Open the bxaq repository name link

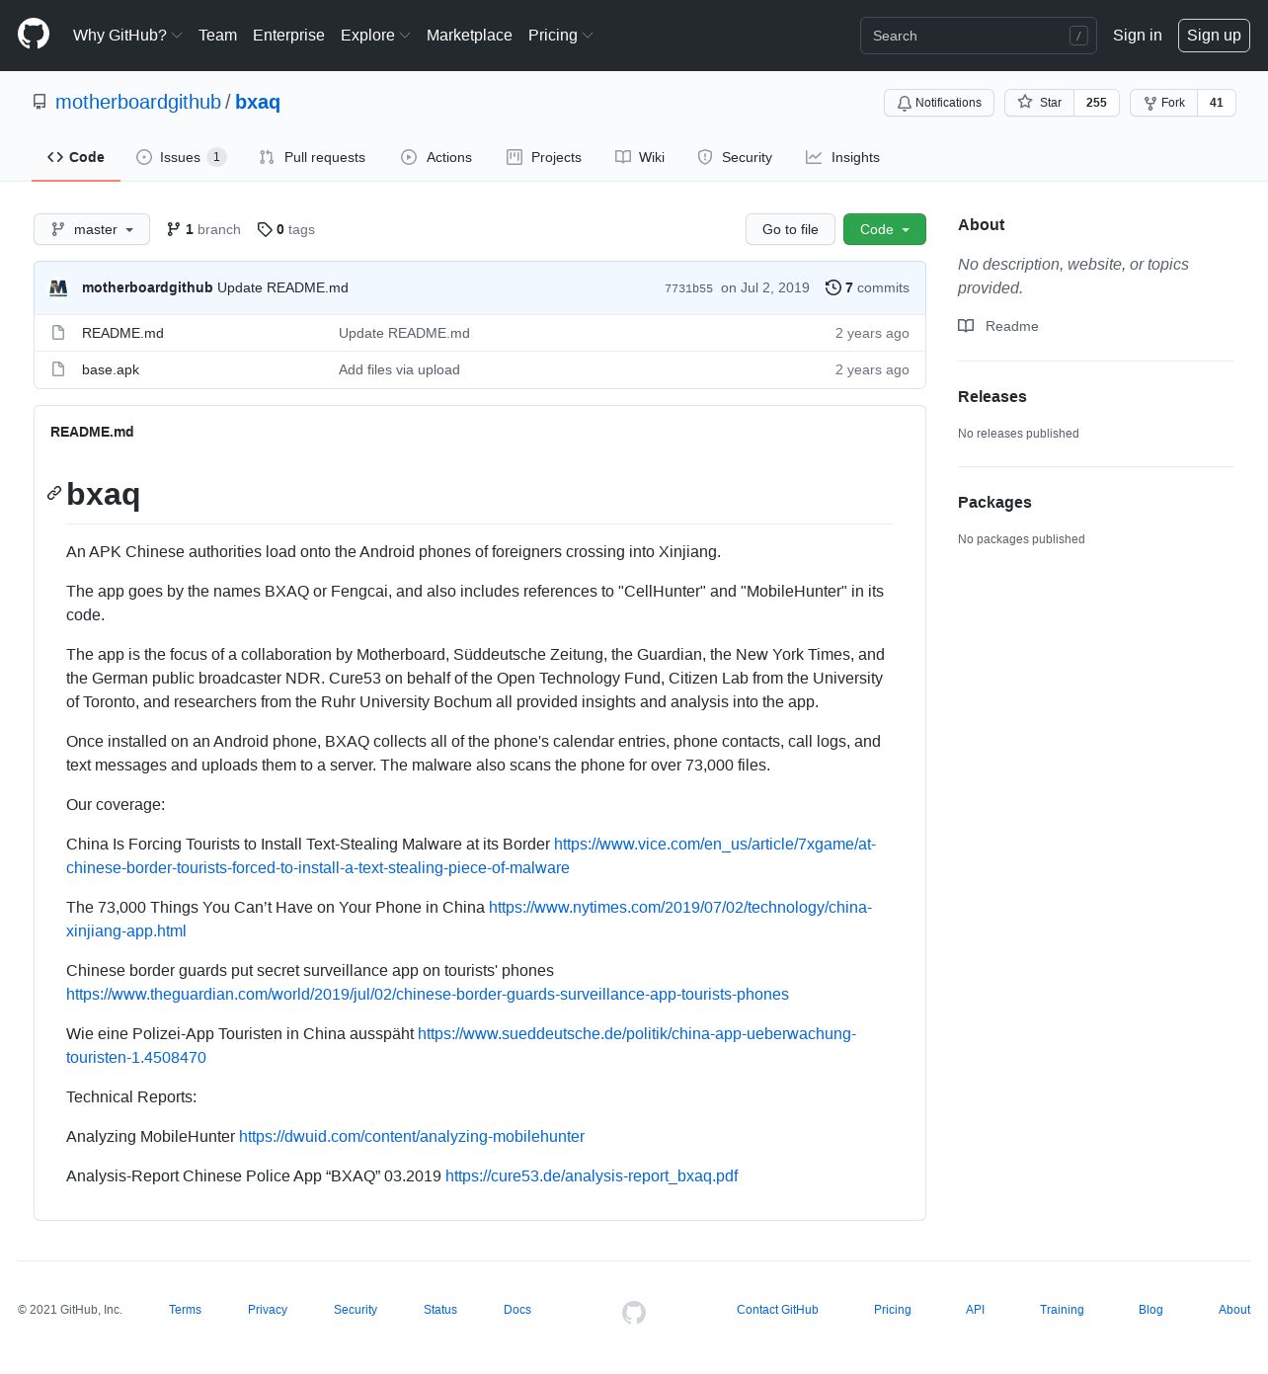tap(258, 102)
